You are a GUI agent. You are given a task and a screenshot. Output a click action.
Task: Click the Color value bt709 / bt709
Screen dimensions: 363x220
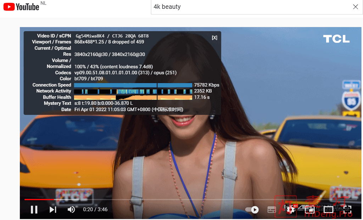point(88,79)
